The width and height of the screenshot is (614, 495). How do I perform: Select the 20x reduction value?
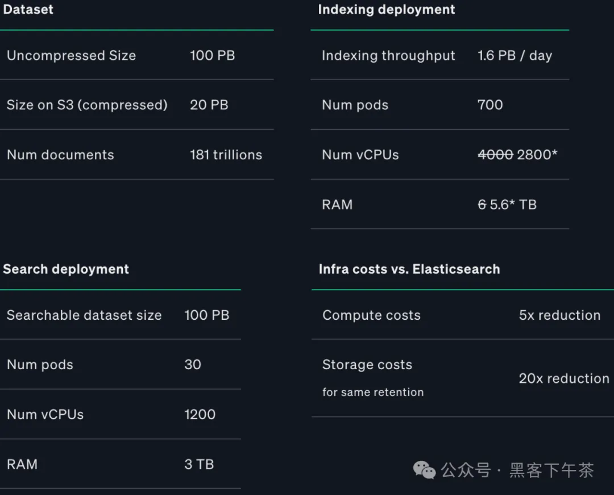tap(563, 378)
